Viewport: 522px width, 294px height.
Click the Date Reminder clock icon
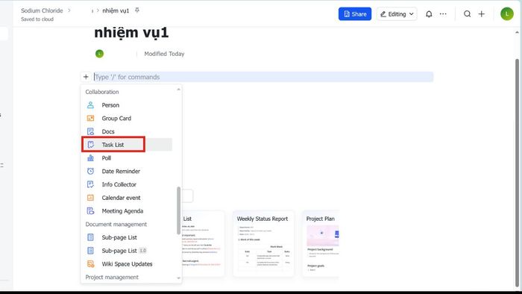(90, 171)
